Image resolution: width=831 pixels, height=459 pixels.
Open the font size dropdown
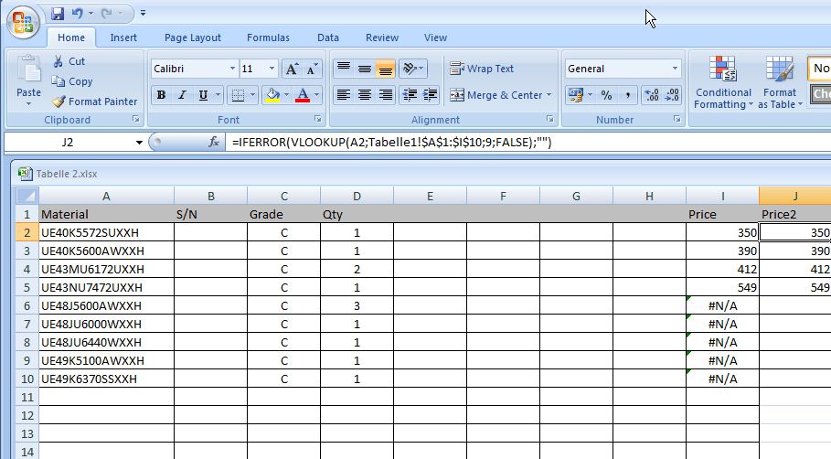tap(272, 69)
